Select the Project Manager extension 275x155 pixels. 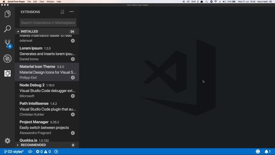(47, 127)
